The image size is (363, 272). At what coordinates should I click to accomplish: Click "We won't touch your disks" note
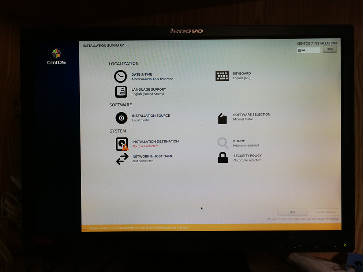pos(303,219)
